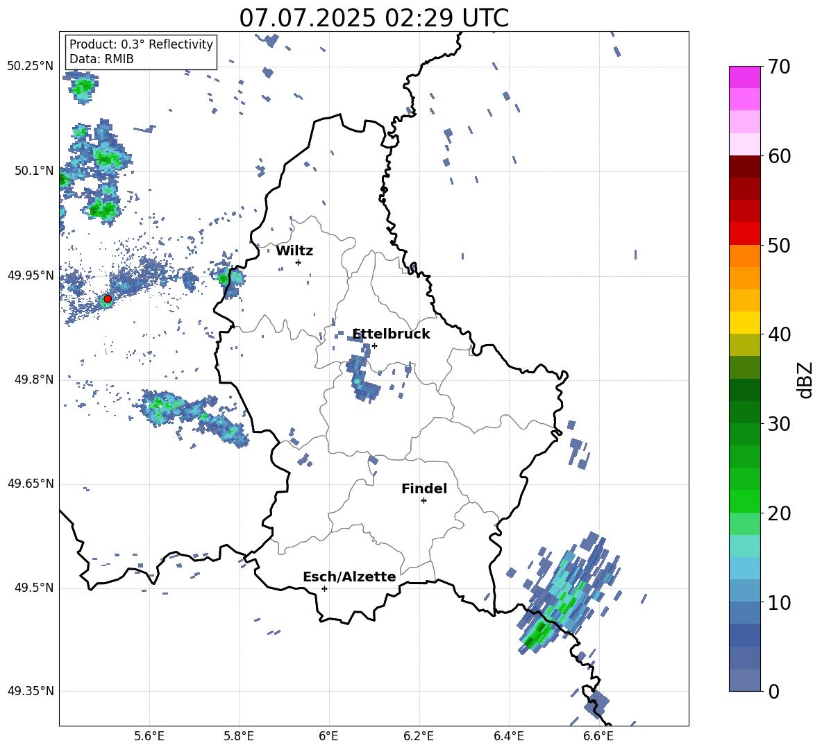Click the dark maroon swatch below 60

pos(744,167)
